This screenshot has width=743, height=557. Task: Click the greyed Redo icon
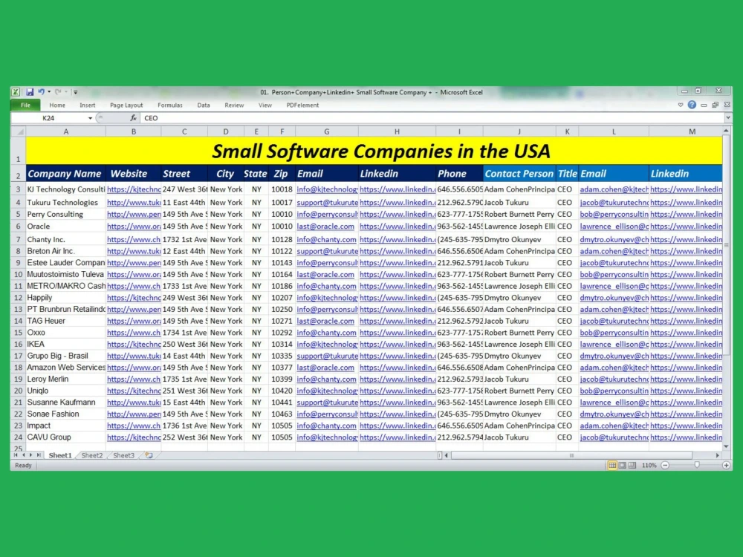pyautogui.click(x=58, y=92)
